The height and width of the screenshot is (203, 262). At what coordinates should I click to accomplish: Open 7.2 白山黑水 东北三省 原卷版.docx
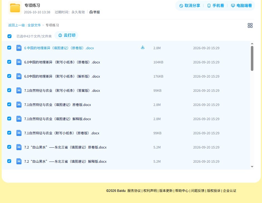65,147
